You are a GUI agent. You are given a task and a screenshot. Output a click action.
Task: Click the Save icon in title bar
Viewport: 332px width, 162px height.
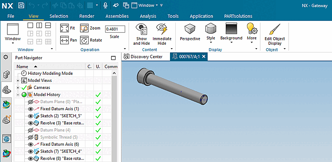coord(21,5)
